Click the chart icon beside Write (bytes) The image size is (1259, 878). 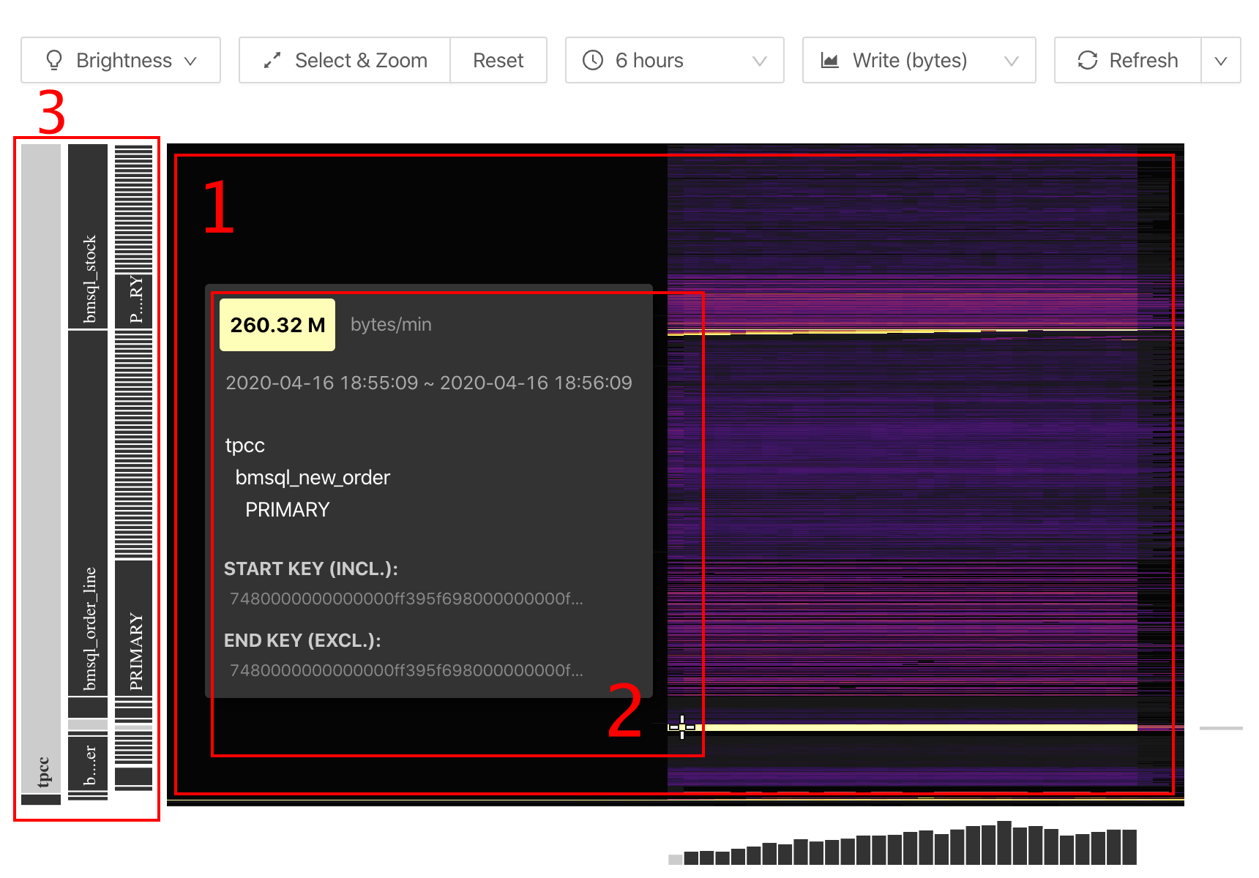(x=829, y=60)
